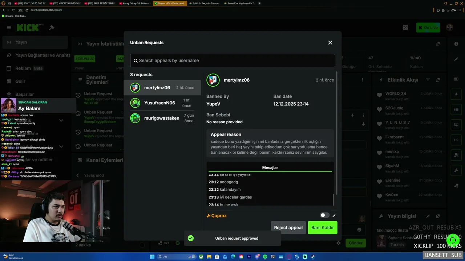Open Steam from the taskbar
465x261 pixels.
coord(313,257)
